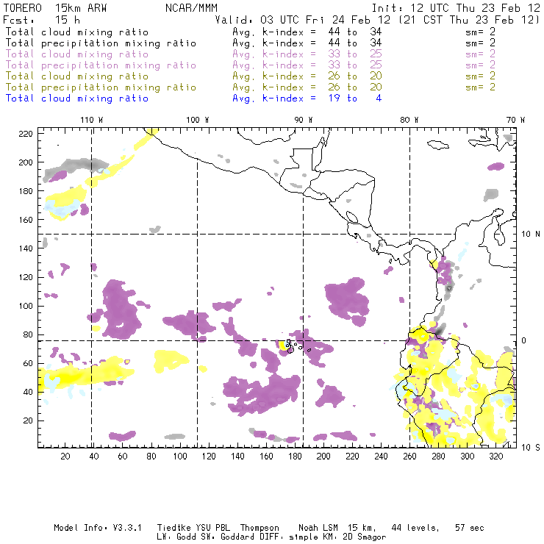544x544 pixels.
Task: Pick the olive 'Total cloud mixing ratio' legend row
Action: [77, 76]
